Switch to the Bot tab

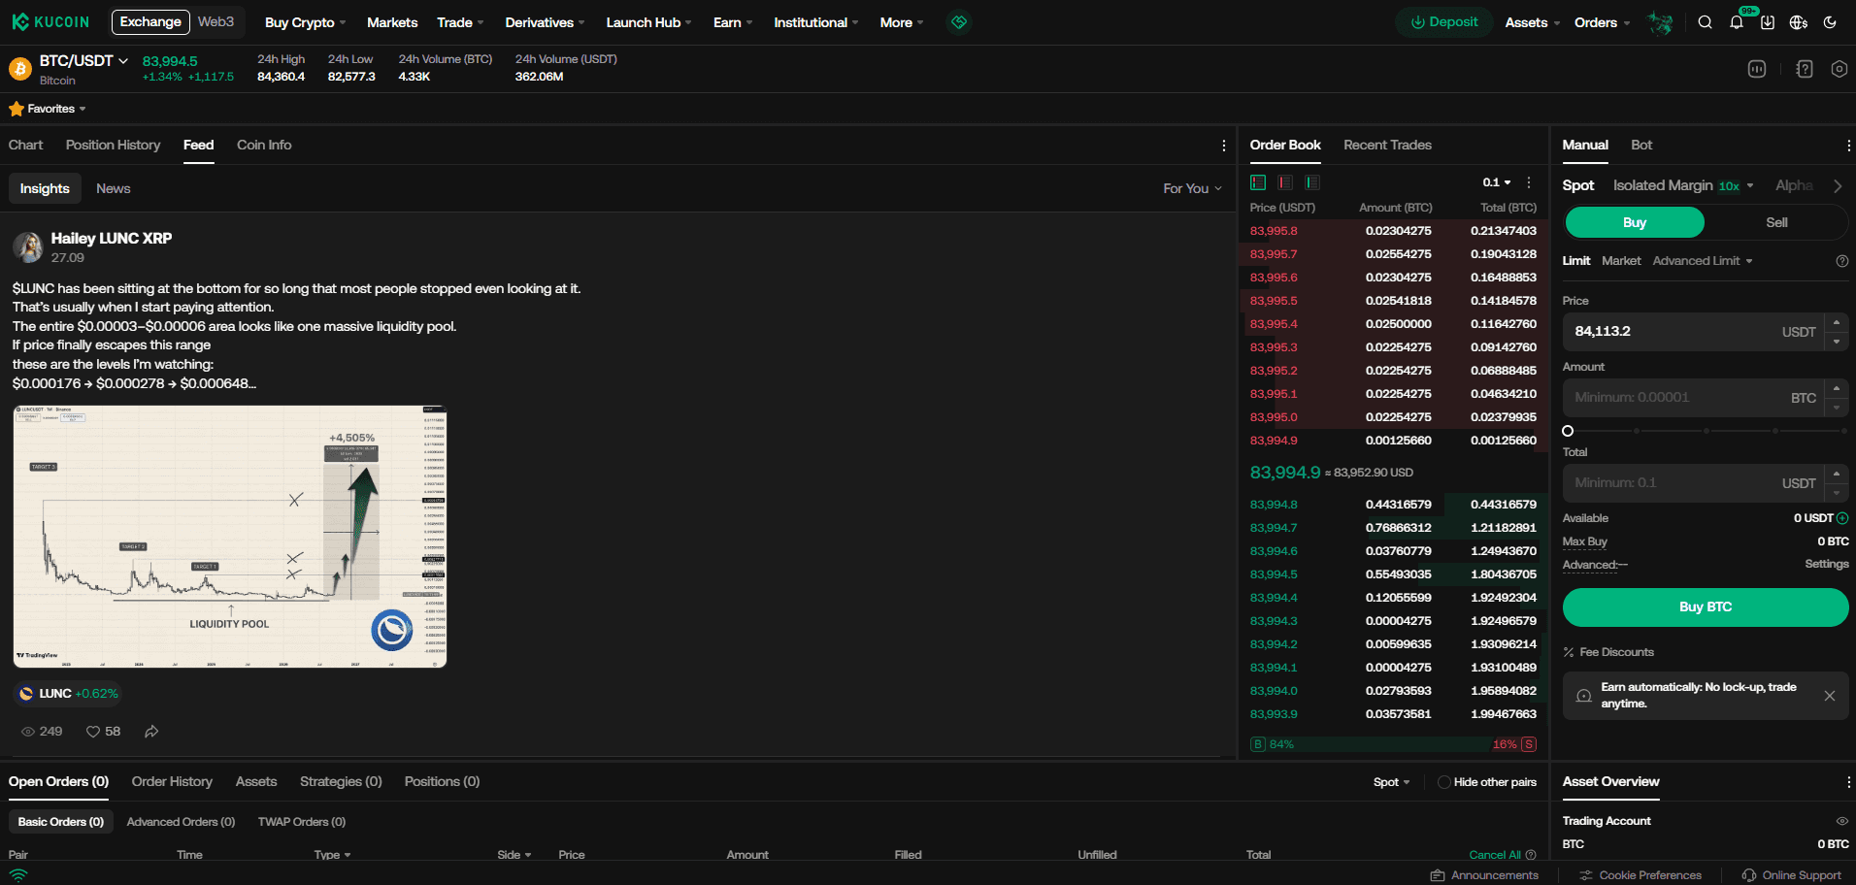(x=1641, y=145)
